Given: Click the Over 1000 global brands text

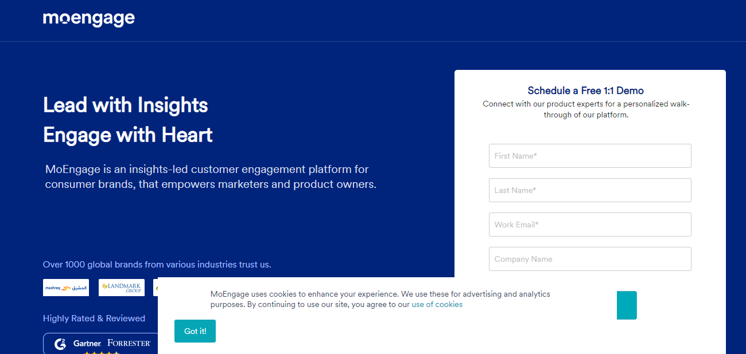Looking at the screenshot, I should point(157,265).
